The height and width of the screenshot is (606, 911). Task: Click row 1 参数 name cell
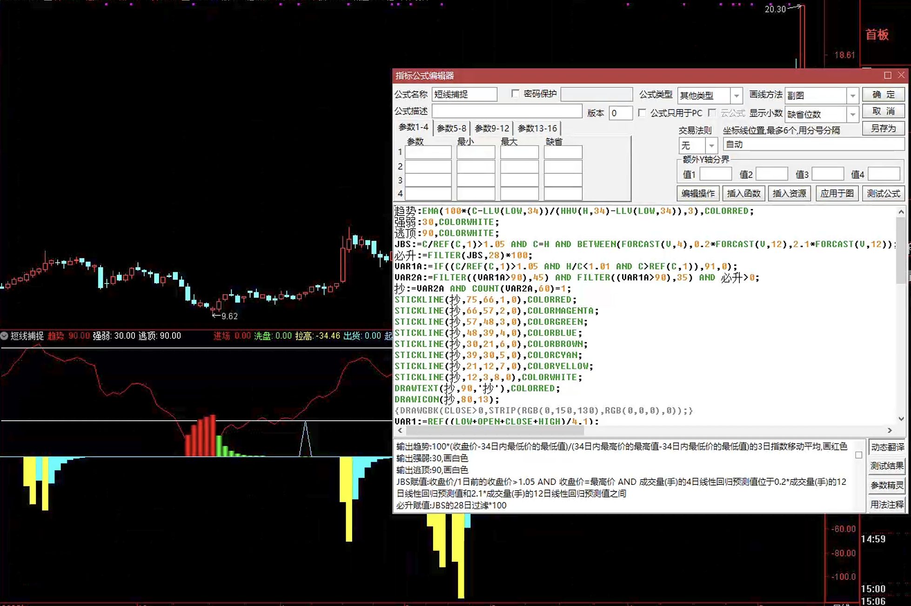428,152
